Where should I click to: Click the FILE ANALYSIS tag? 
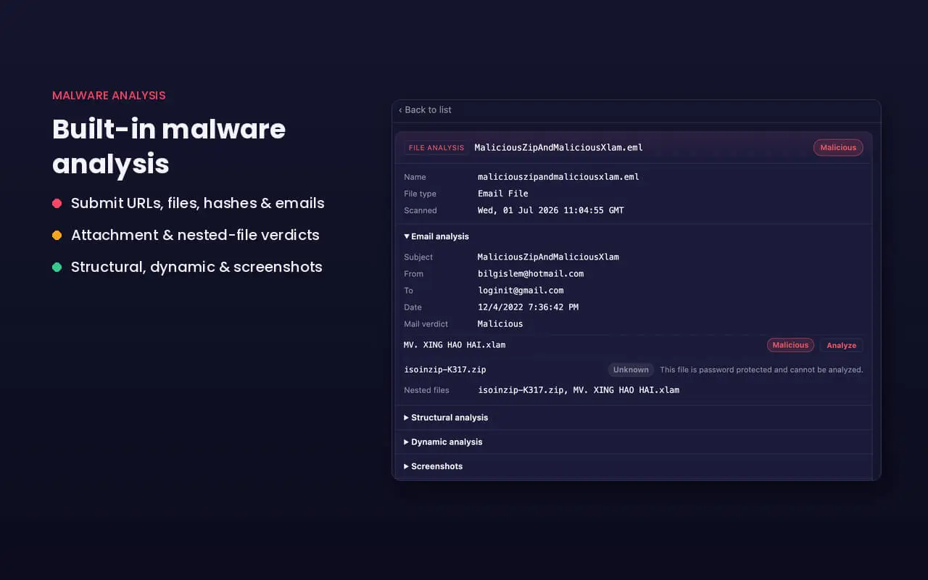(436, 148)
